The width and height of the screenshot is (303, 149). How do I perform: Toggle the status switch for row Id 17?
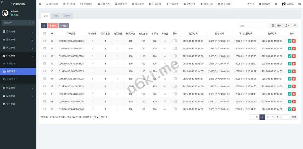click(x=175, y=56)
